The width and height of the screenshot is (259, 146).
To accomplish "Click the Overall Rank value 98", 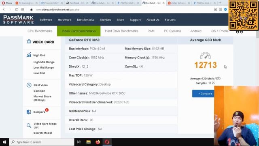I will (91, 120).
